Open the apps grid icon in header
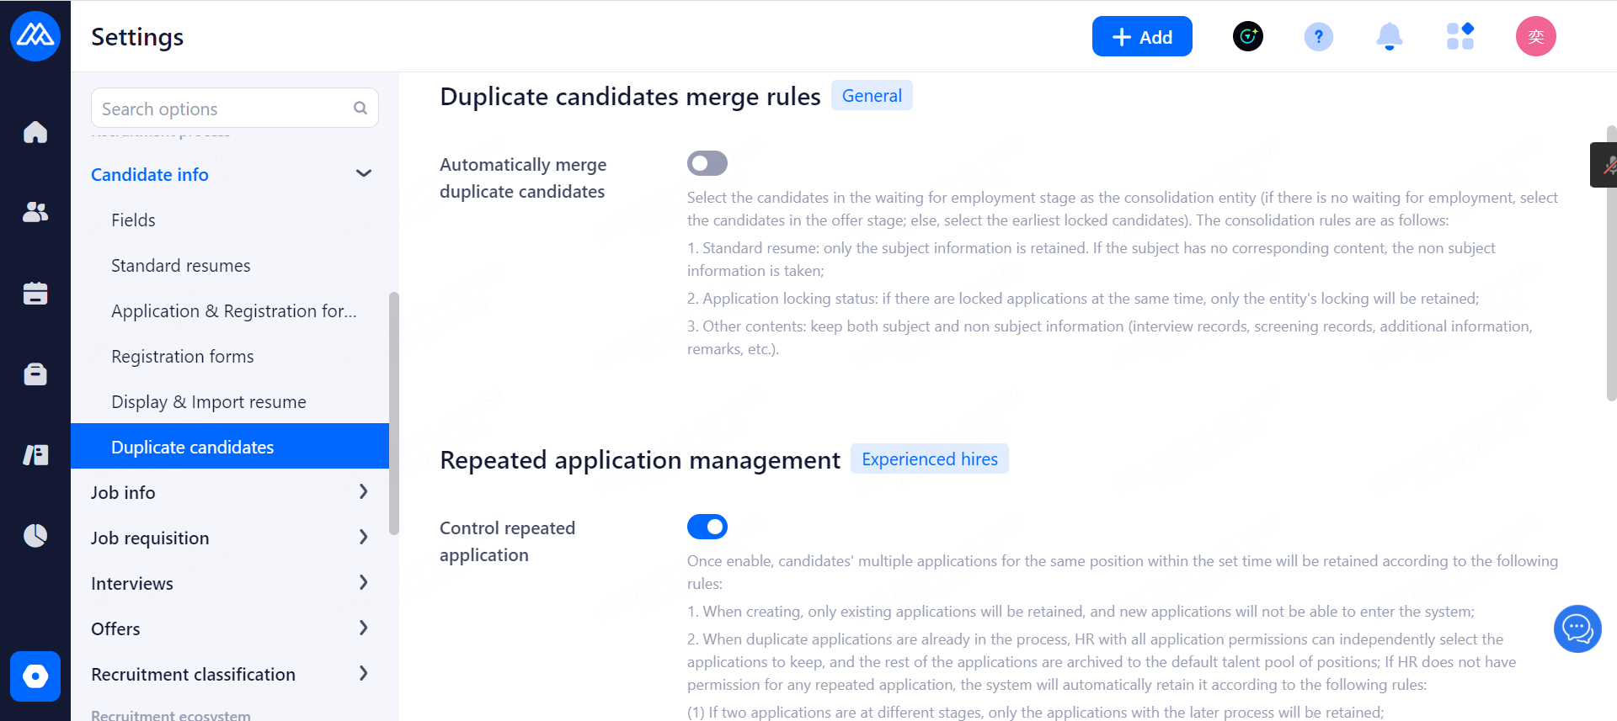The width and height of the screenshot is (1617, 721). (x=1460, y=37)
